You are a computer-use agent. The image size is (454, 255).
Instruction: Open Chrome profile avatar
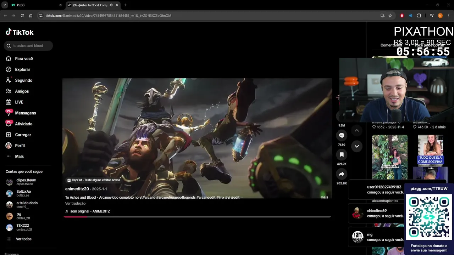[440, 16]
